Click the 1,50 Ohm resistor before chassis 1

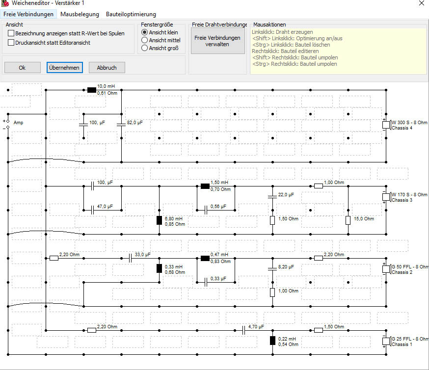coord(319,330)
